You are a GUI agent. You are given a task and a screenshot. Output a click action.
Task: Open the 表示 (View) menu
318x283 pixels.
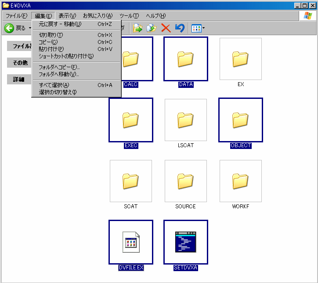pyautogui.click(x=67, y=16)
